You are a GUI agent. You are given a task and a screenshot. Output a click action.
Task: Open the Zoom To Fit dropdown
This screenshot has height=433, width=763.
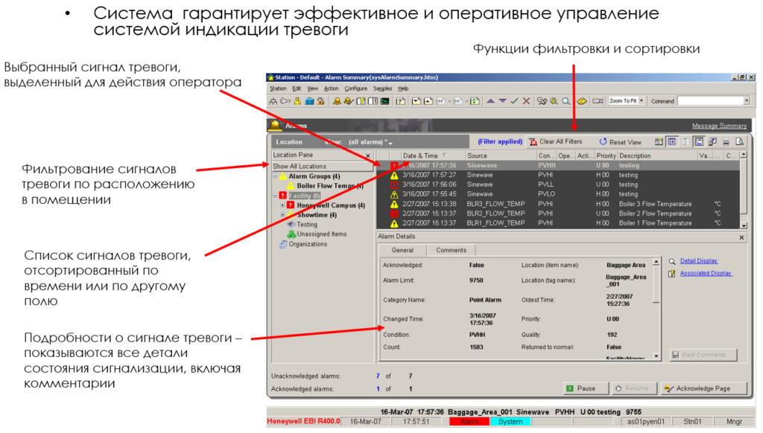click(x=643, y=100)
